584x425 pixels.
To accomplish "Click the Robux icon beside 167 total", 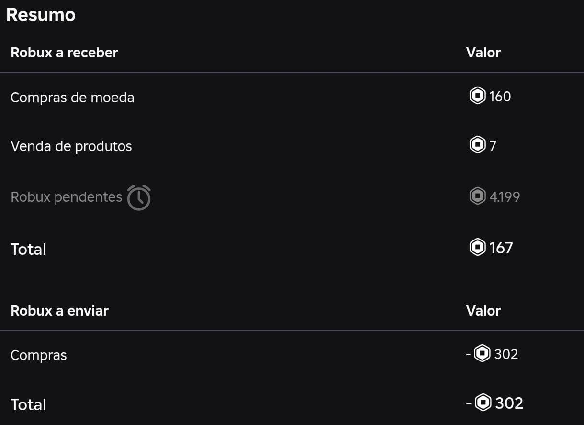I will (x=477, y=247).
